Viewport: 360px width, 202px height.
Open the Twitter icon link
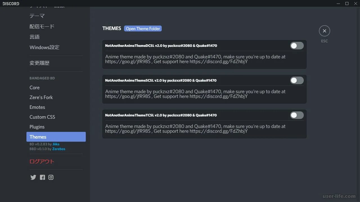click(x=33, y=177)
